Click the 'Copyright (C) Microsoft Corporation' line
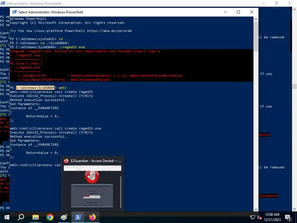Screen dimensions: 297x223 (68, 23)
